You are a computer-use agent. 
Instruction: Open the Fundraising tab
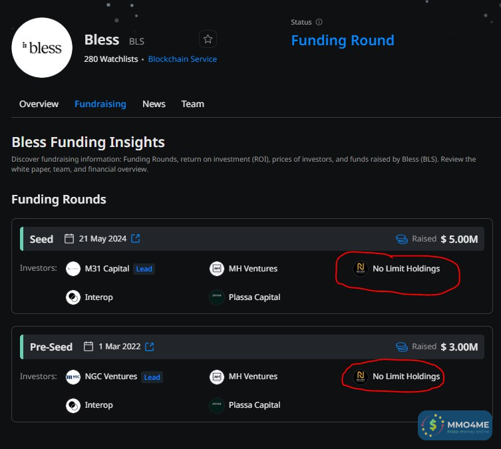[100, 104]
